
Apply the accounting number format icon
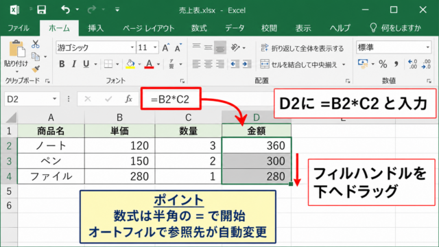(x=363, y=64)
